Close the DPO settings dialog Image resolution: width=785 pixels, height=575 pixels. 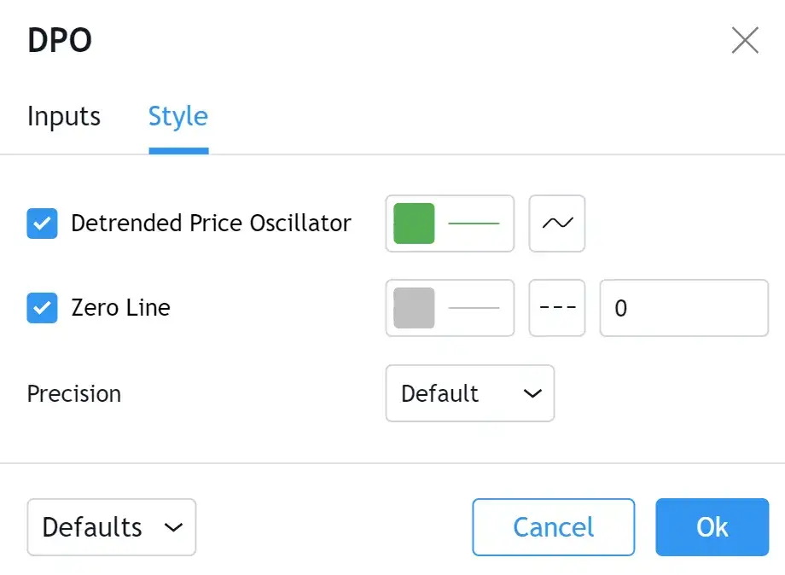[745, 40]
